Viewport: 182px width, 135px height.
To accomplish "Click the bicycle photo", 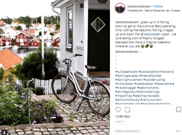I will 55,67.
